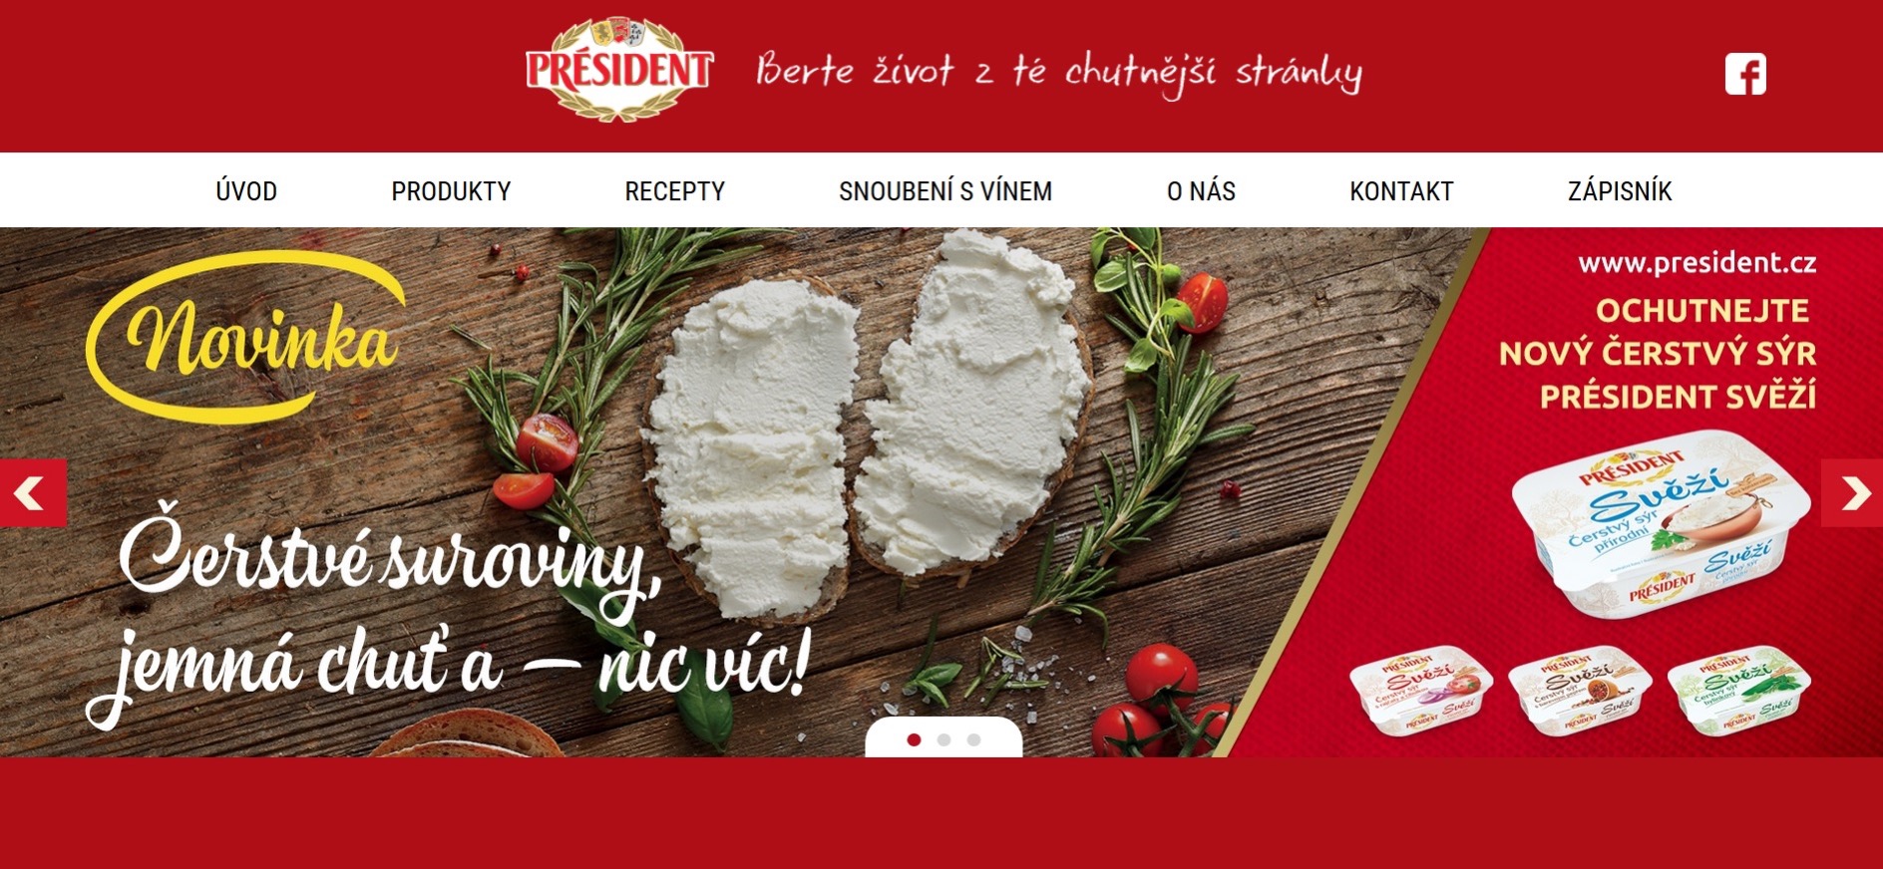Open the Facebook page icon

(1745, 74)
